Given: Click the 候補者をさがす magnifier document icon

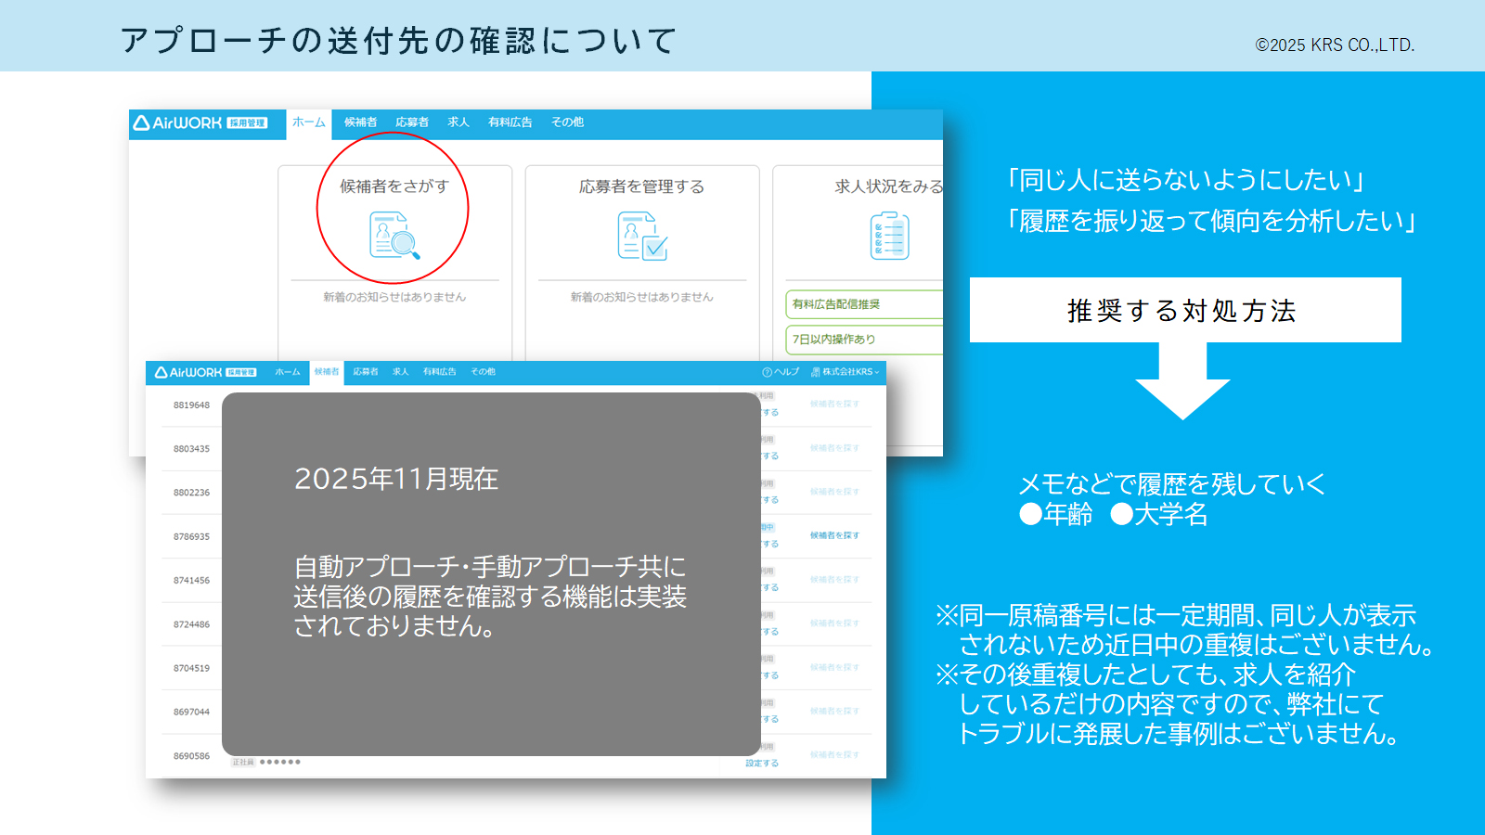Looking at the screenshot, I should pyautogui.click(x=394, y=236).
